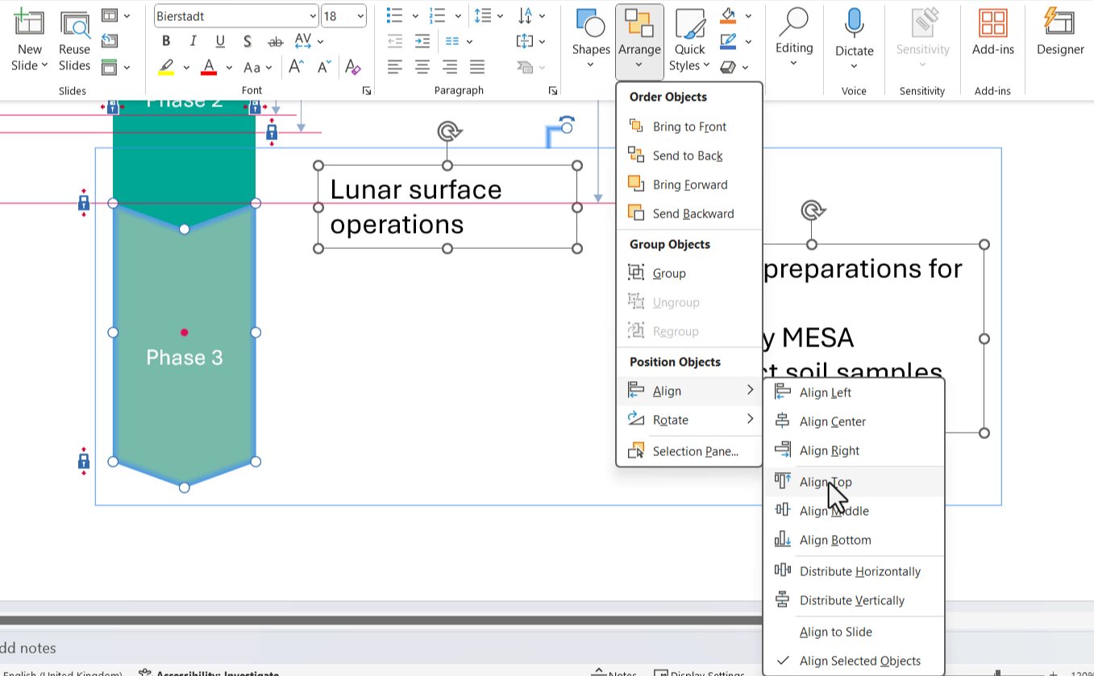Center text in paragraph
Viewport: 1094px width, 676px height.
pyautogui.click(x=422, y=67)
